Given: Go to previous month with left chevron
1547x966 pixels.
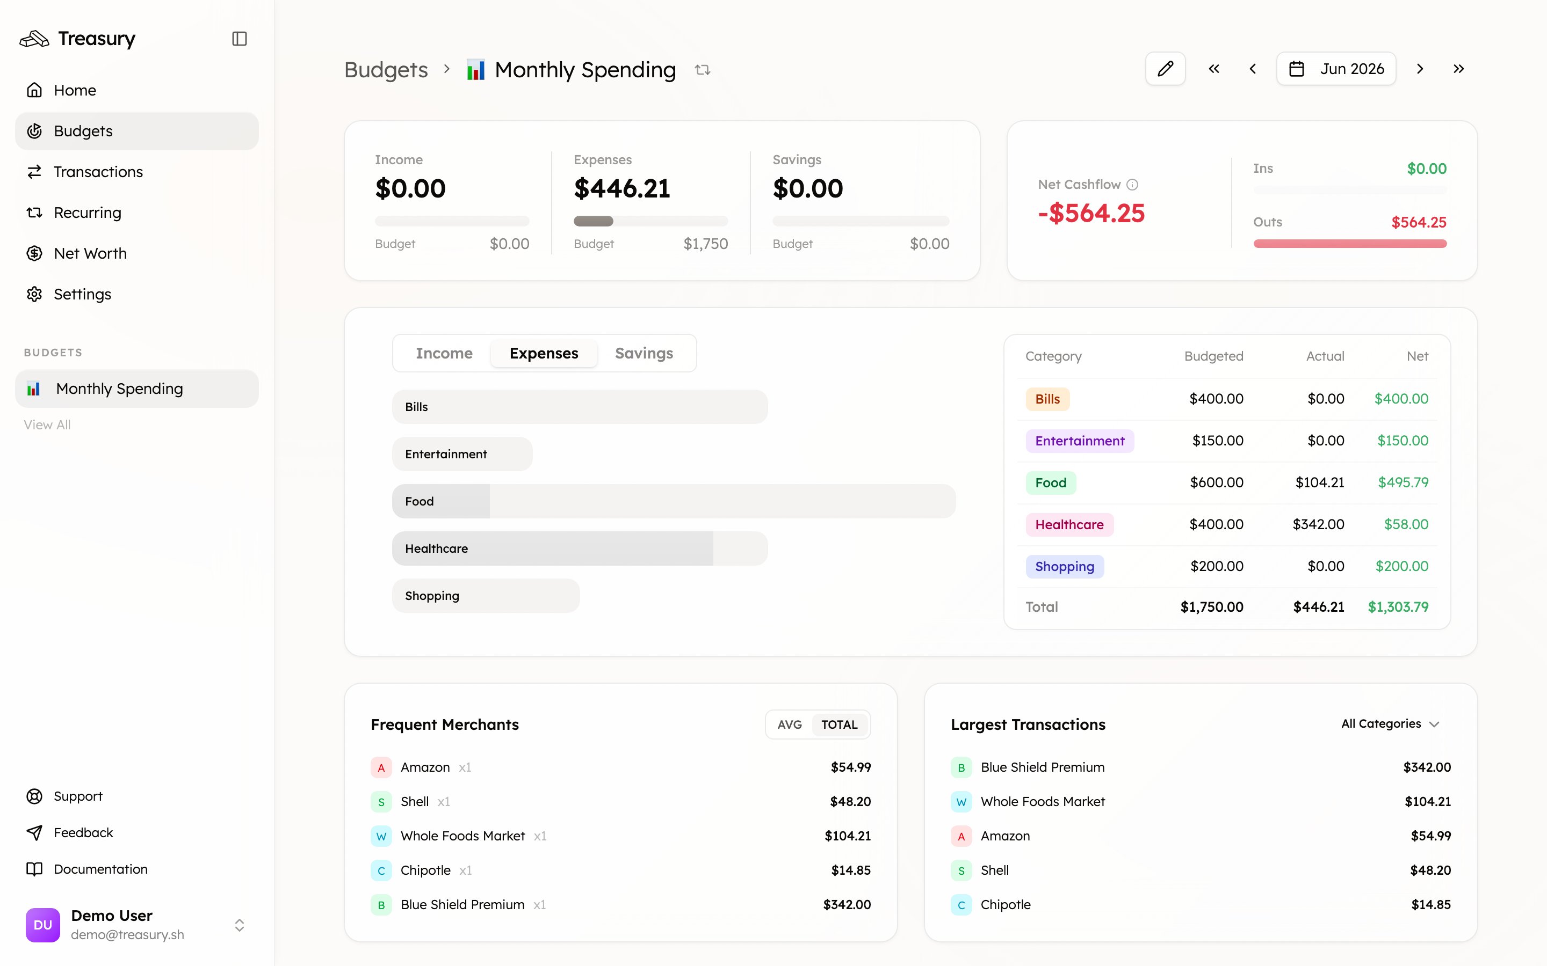Looking at the screenshot, I should point(1253,68).
